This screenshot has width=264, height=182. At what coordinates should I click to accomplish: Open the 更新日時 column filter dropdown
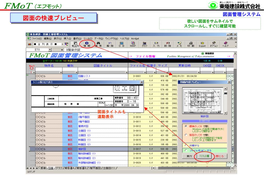pyautogui.click(x=198, y=72)
